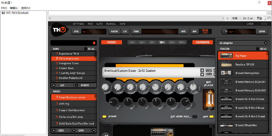Viewport: 272px width, 136px height.
Task: Click the REAPER wet/dry mix knob
Action: (265, 18)
